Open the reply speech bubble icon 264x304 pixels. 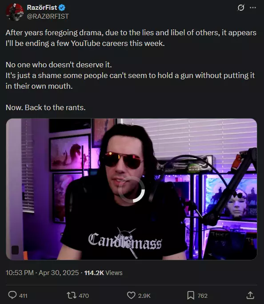tap(12, 295)
